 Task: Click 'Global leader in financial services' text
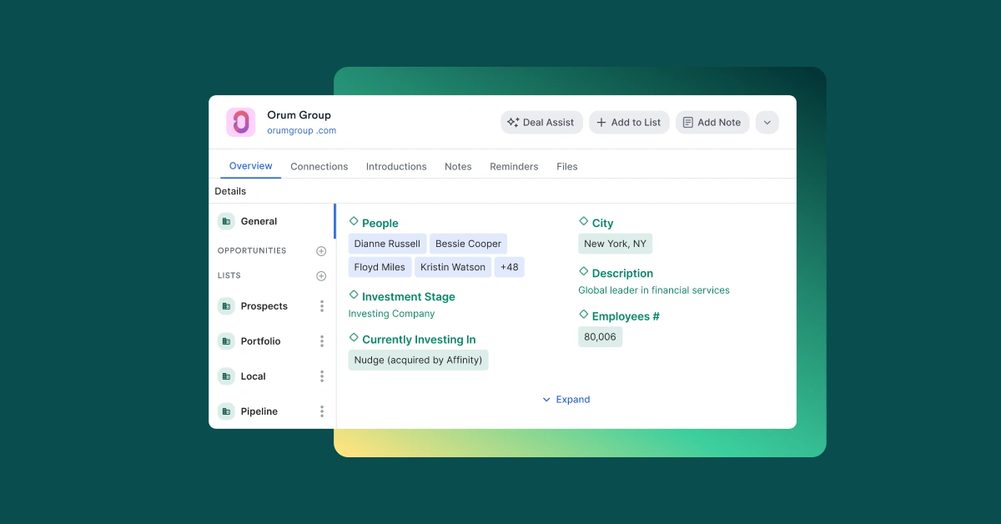(654, 290)
